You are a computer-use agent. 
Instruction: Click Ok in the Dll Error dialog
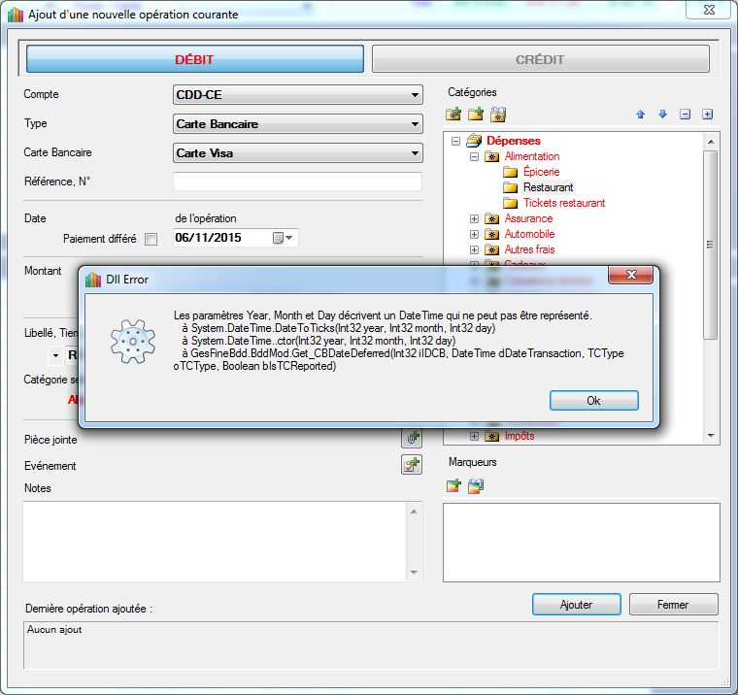click(593, 401)
